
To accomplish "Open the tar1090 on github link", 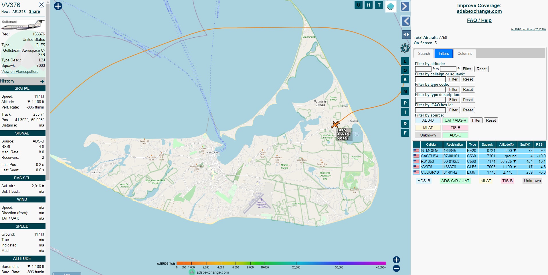I will tap(528, 29).
